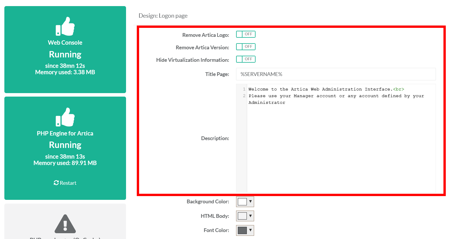
Task: Click the Web Console thumbs-up icon
Action: pos(65,26)
